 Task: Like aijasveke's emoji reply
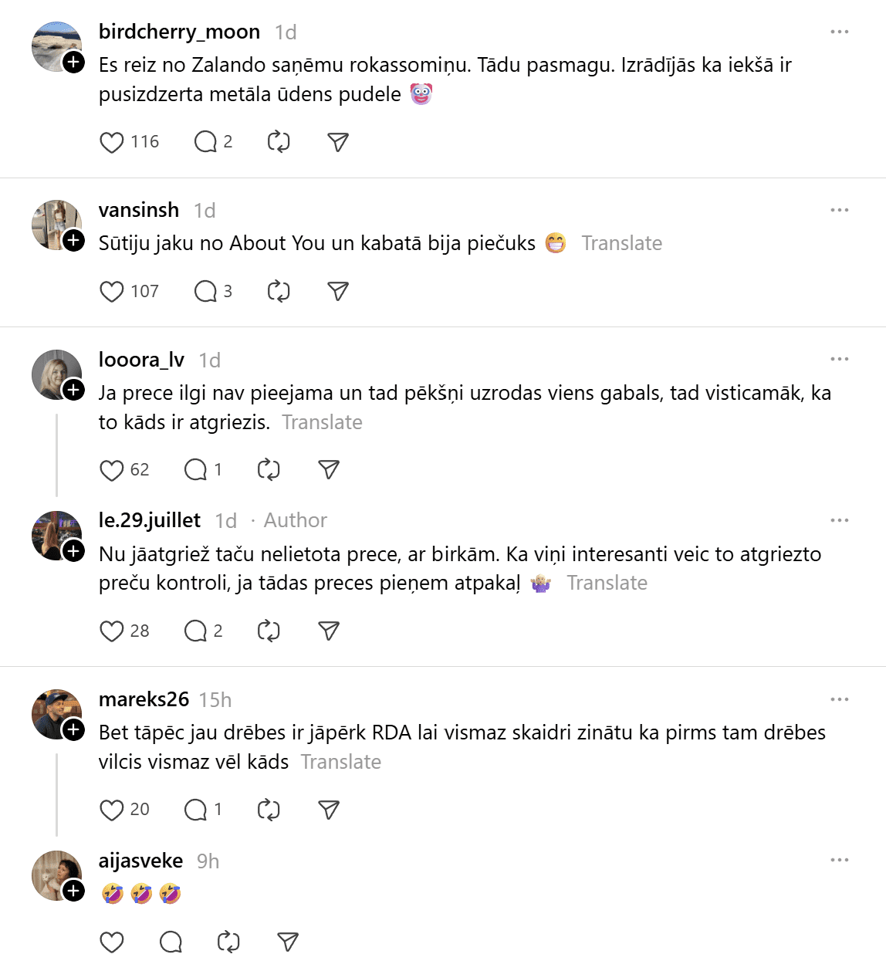[x=112, y=942]
